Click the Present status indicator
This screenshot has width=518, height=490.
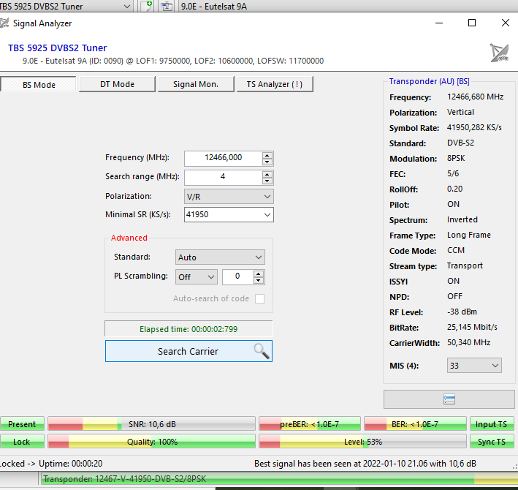(22, 424)
